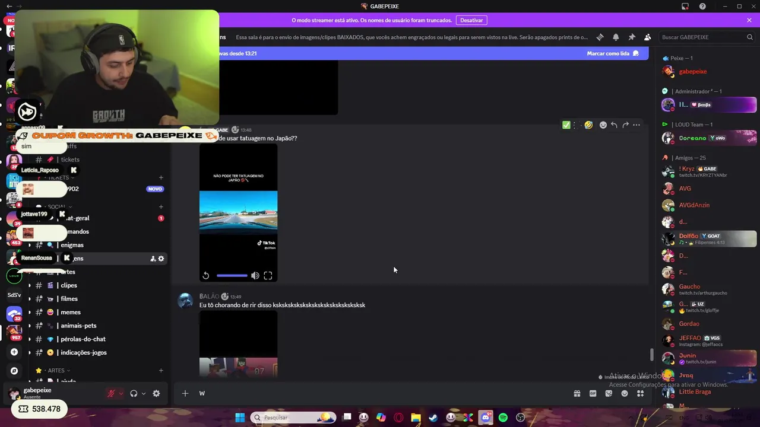760x427 pixels.
Task: Adjust the video volume slider
Action: click(232, 276)
